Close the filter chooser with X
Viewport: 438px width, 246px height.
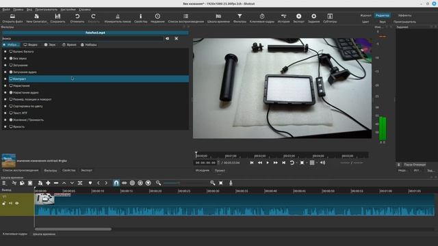click(x=177, y=38)
